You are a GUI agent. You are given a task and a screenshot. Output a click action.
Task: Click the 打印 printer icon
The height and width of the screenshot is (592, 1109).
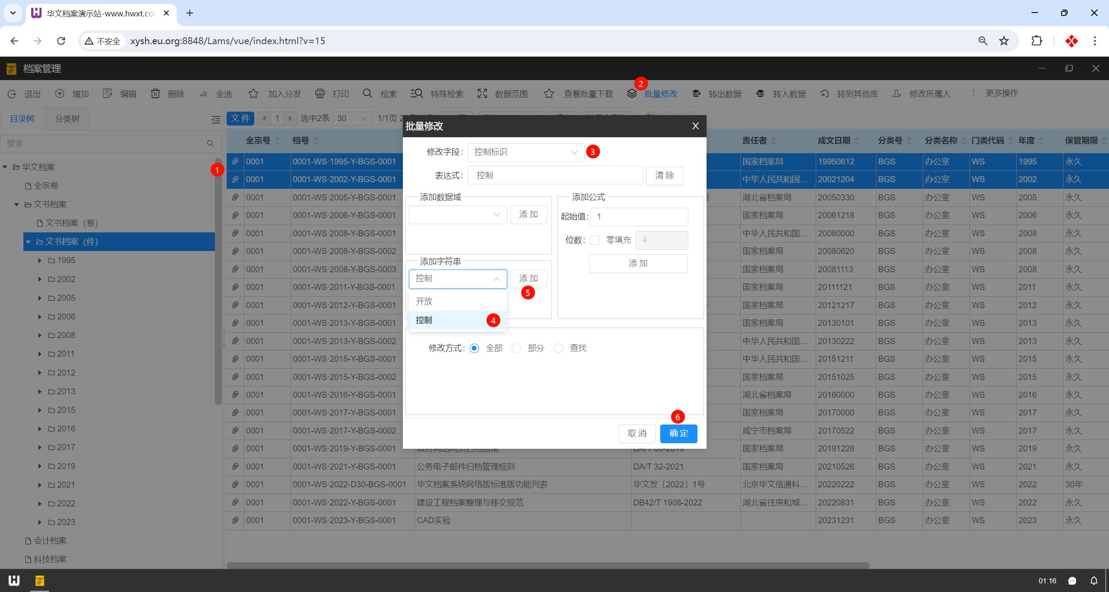click(320, 93)
